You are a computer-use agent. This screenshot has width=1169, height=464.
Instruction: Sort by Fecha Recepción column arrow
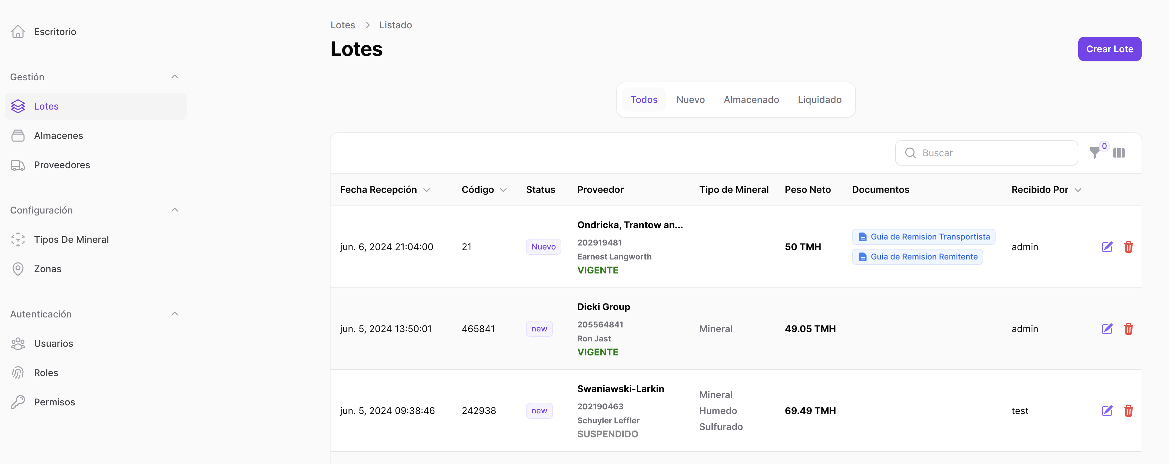(x=426, y=190)
